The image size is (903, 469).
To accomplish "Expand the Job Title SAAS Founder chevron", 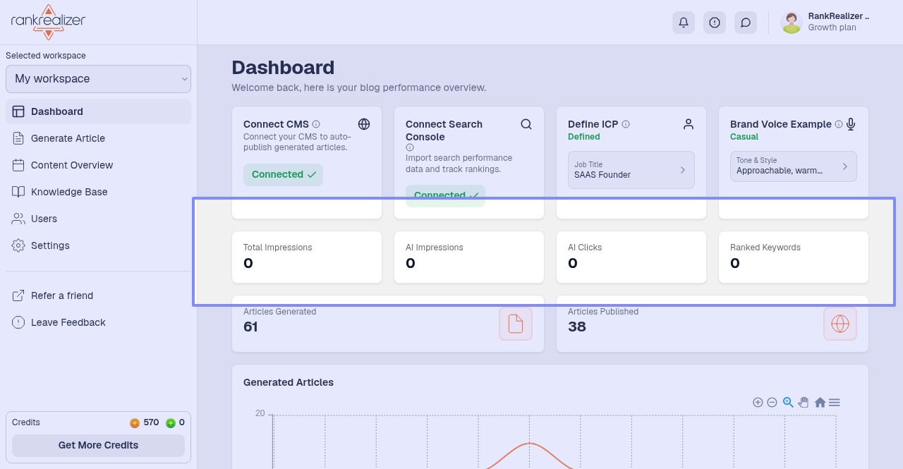I will [x=683, y=170].
